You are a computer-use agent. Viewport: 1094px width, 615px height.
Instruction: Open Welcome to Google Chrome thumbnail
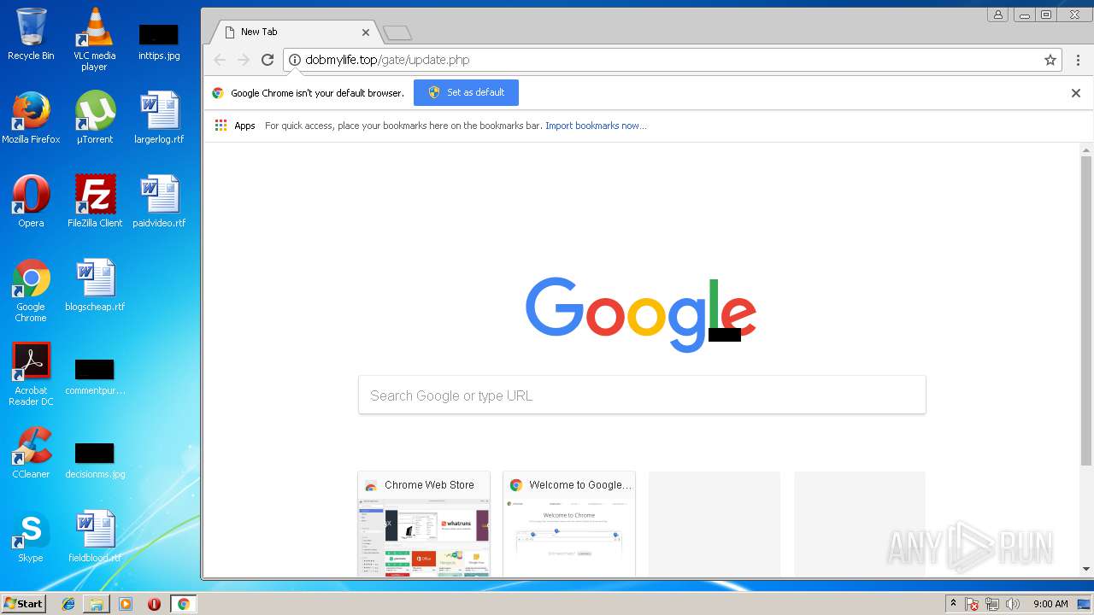(569, 524)
